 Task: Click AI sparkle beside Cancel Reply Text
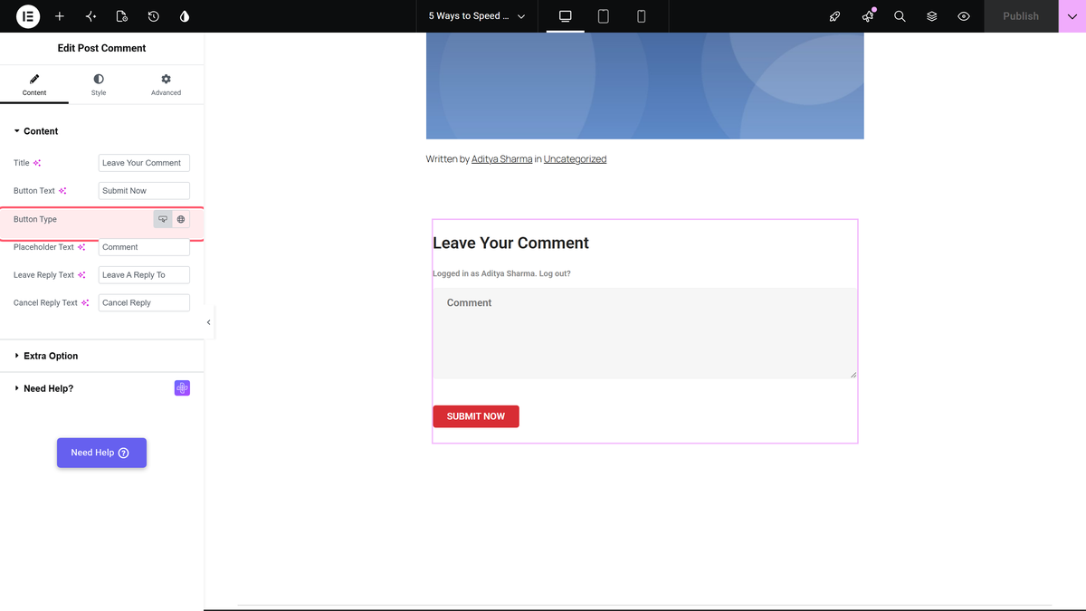85,303
